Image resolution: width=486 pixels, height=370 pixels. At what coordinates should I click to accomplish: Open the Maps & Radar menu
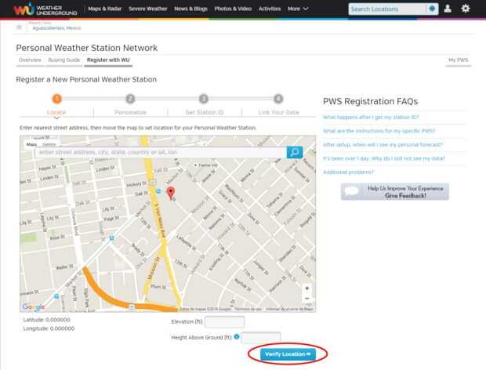point(105,9)
